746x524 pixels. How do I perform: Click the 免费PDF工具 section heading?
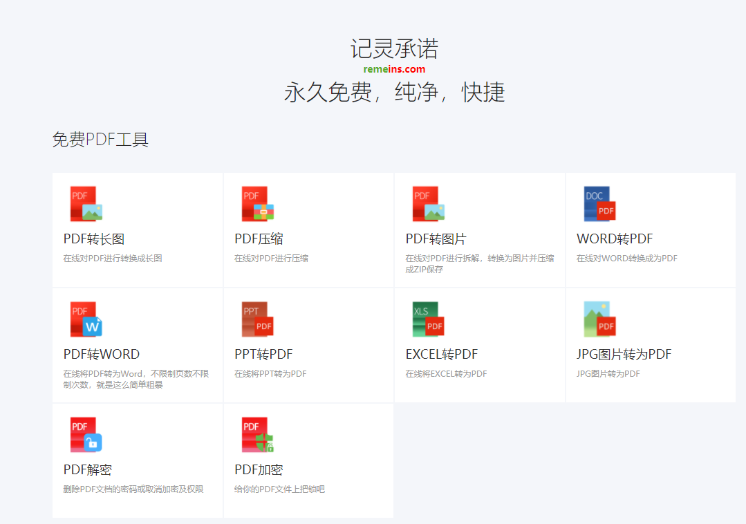point(100,140)
